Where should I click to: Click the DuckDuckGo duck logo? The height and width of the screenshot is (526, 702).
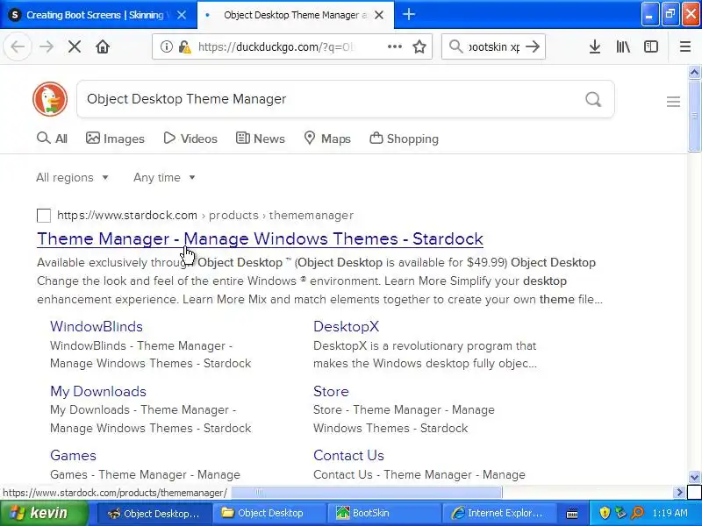tap(50, 99)
